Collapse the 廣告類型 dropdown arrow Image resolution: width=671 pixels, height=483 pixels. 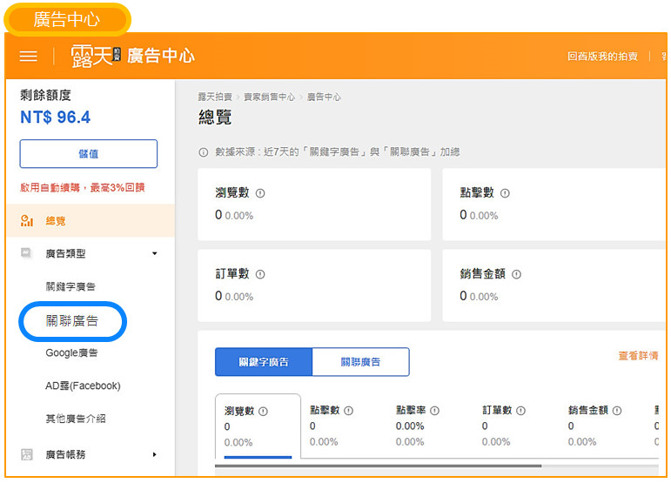pyautogui.click(x=155, y=254)
